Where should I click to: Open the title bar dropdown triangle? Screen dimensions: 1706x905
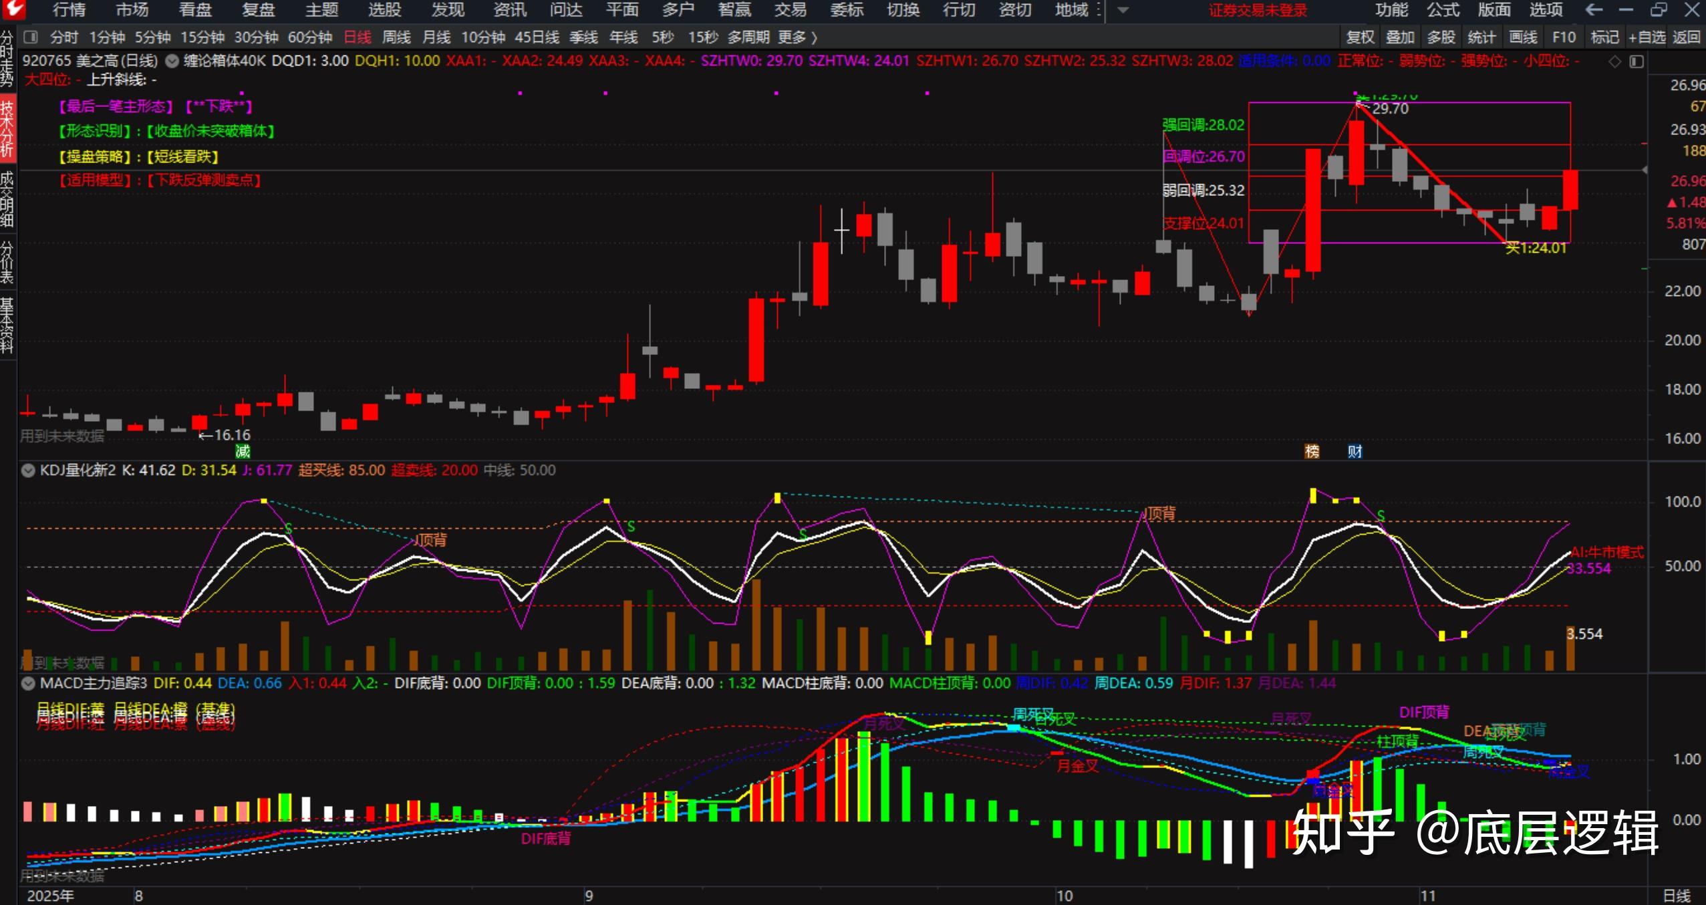[1123, 10]
